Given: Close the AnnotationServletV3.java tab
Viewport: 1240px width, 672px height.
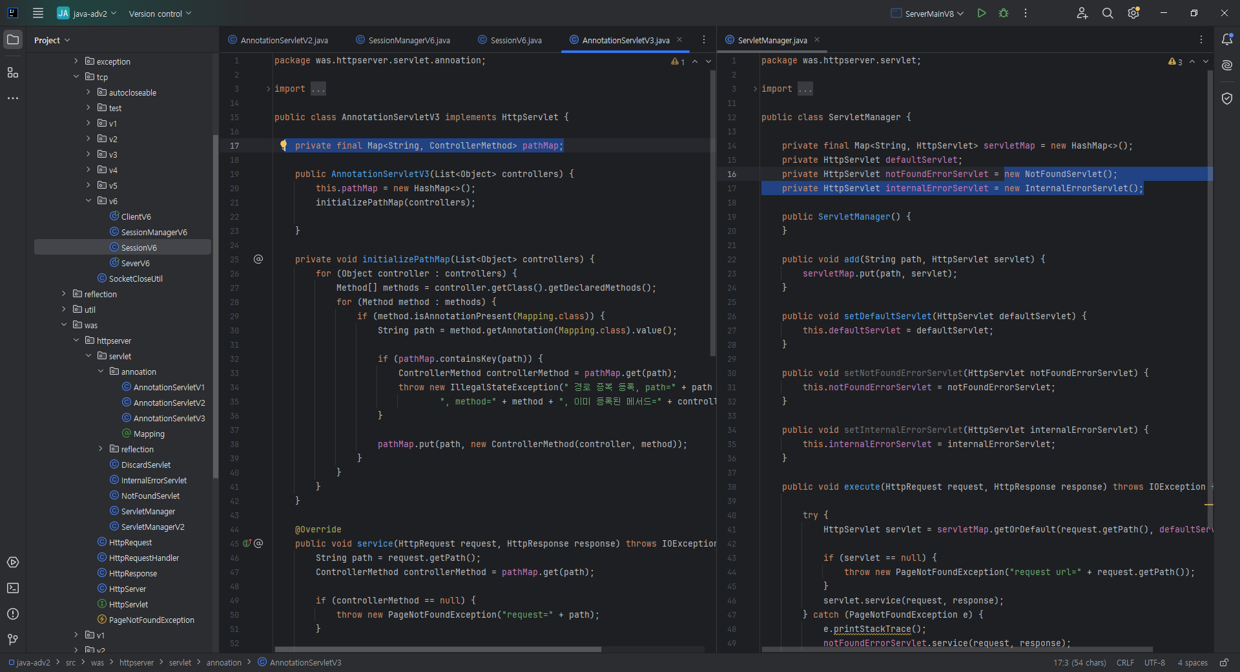Looking at the screenshot, I should click(x=679, y=40).
